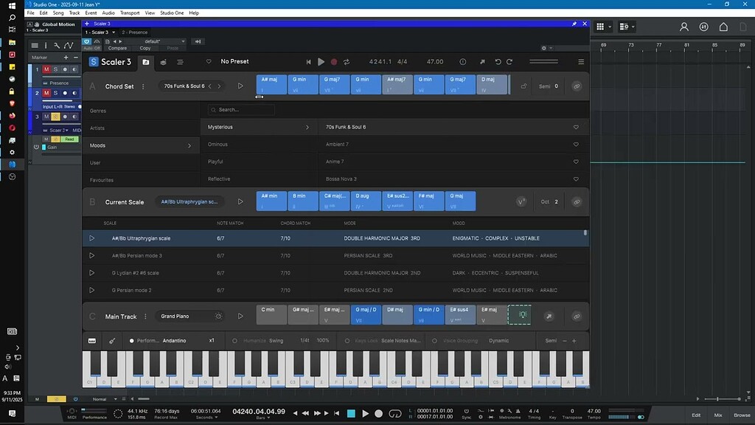Click the undo arrow in Scaler's toolbar
This screenshot has height=425, width=755.
click(498, 62)
